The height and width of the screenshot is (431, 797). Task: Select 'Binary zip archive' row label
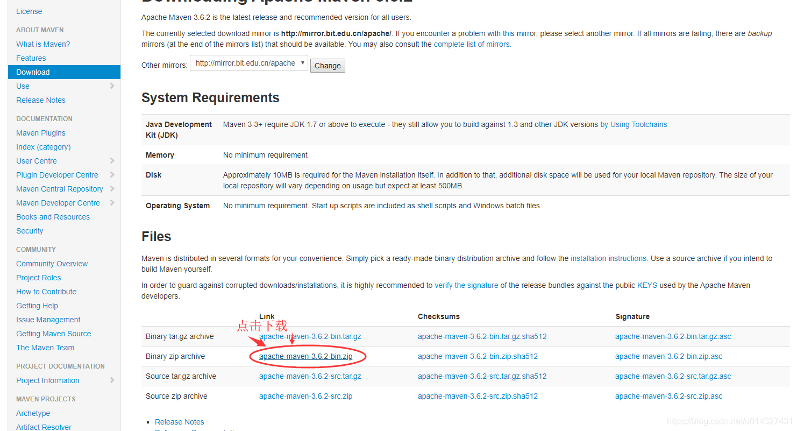click(175, 356)
